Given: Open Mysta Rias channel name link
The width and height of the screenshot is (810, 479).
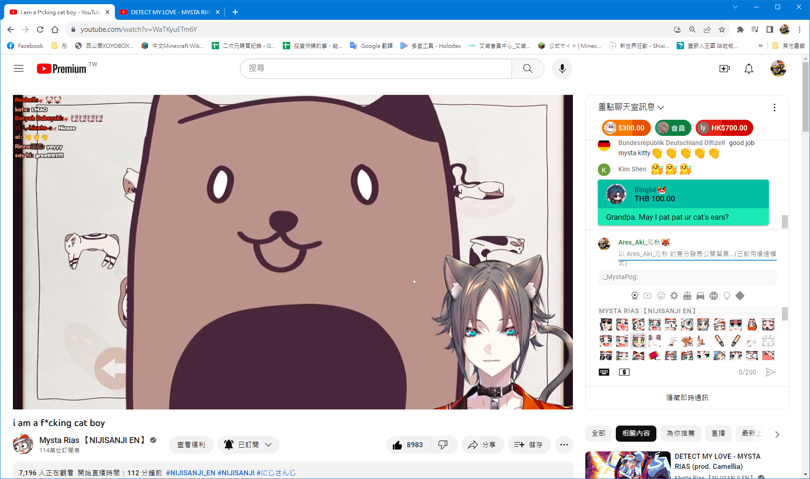Looking at the screenshot, I should coord(92,440).
